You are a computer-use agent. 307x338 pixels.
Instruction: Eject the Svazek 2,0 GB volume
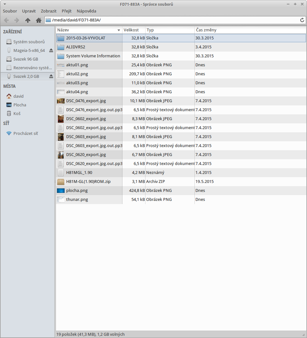click(51, 76)
